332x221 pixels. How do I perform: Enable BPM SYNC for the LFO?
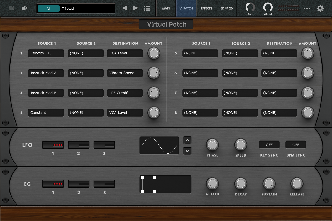pos(295,144)
